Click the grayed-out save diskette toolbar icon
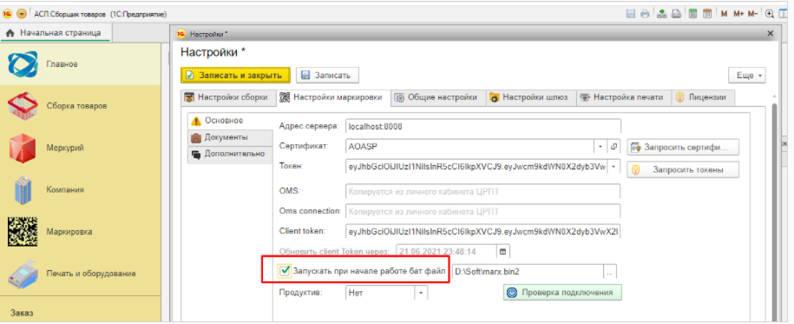Screen dimensions: 794x324 631,14
